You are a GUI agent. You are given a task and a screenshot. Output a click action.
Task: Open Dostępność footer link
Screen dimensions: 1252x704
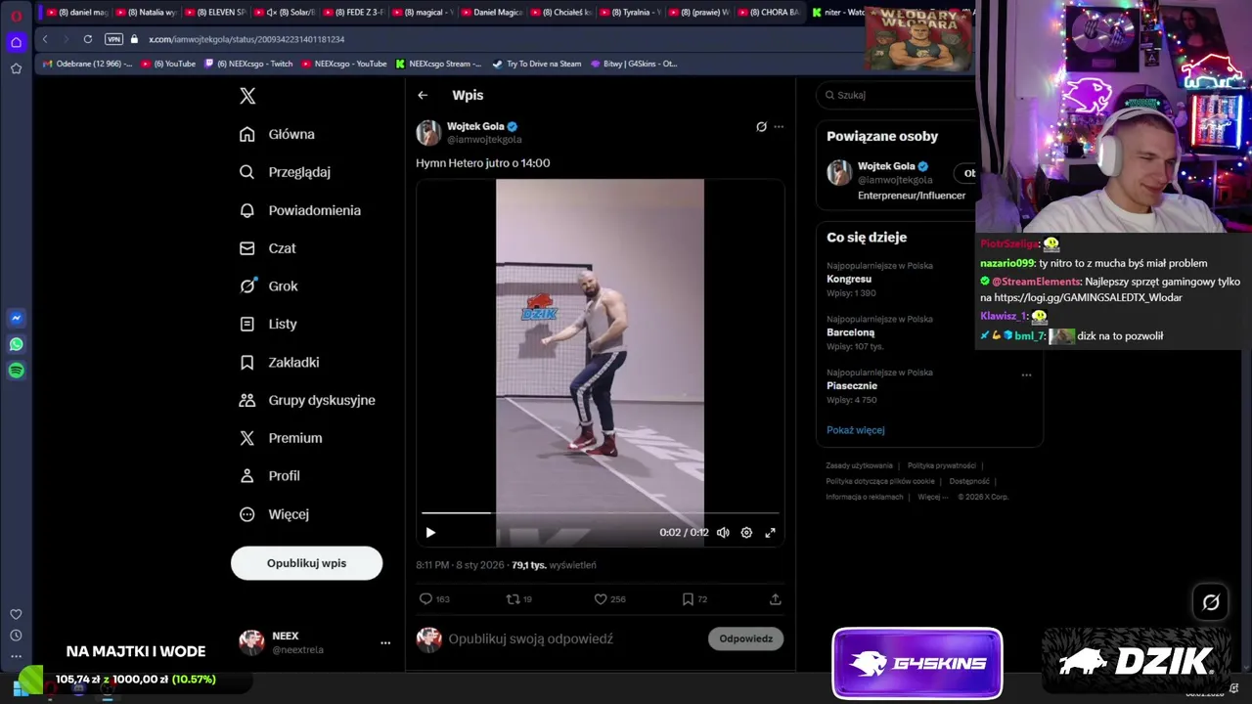click(969, 481)
